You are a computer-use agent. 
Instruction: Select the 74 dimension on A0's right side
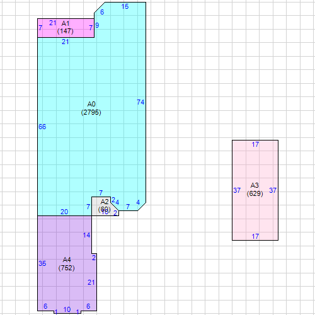coord(140,102)
